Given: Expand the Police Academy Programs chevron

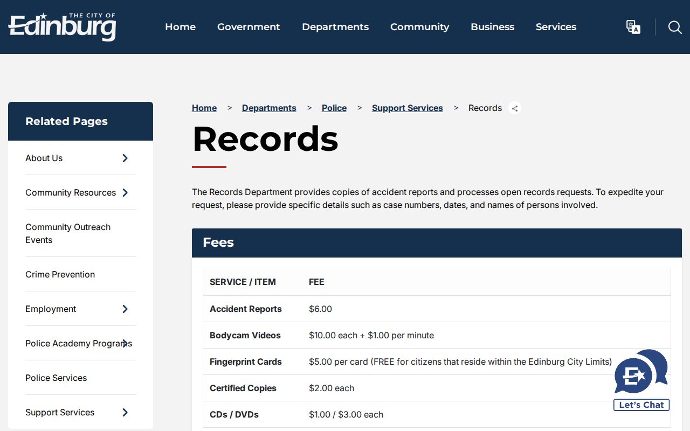Looking at the screenshot, I should tap(125, 343).
